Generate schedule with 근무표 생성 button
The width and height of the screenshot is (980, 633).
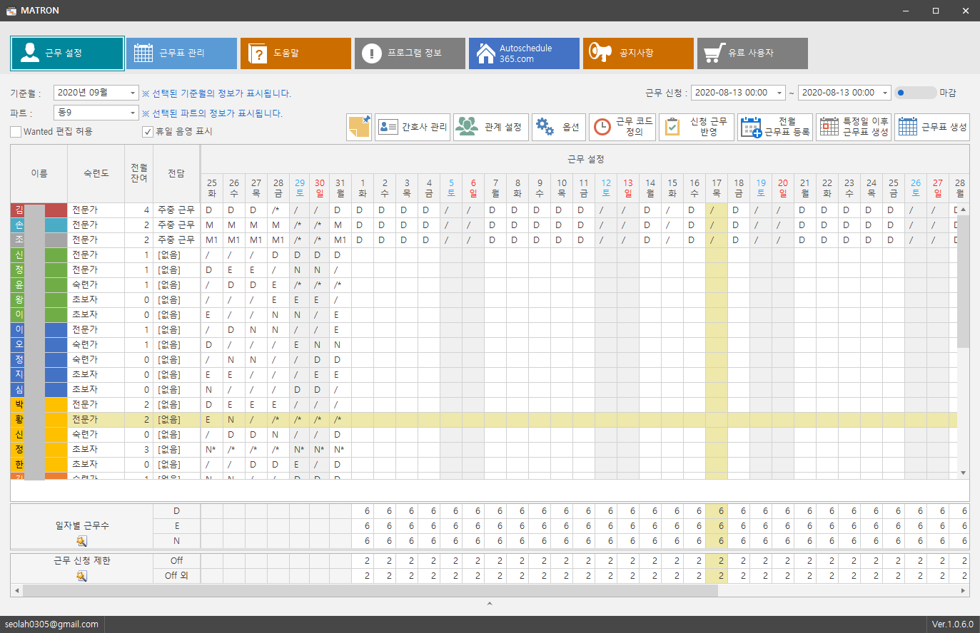pos(932,128)
